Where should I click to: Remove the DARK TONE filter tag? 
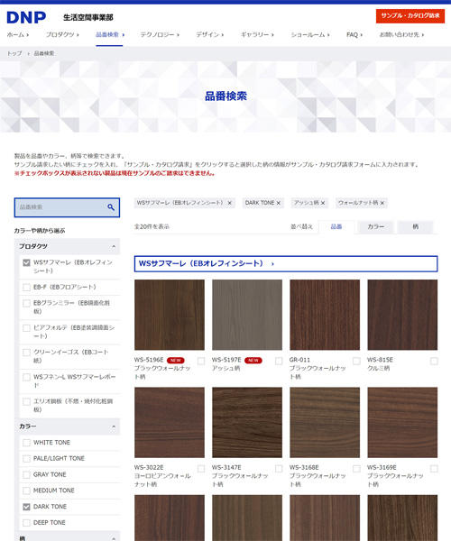(x=279, y=203)
